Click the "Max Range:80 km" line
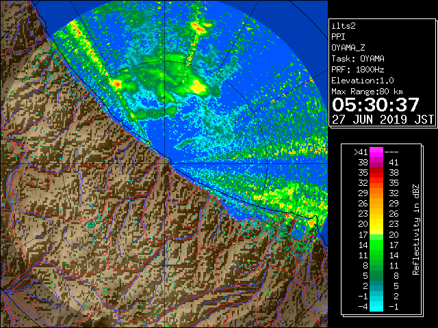438x328 pixels. pos(367,92)
